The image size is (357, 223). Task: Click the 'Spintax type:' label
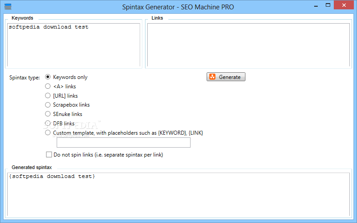pos(25,78)
